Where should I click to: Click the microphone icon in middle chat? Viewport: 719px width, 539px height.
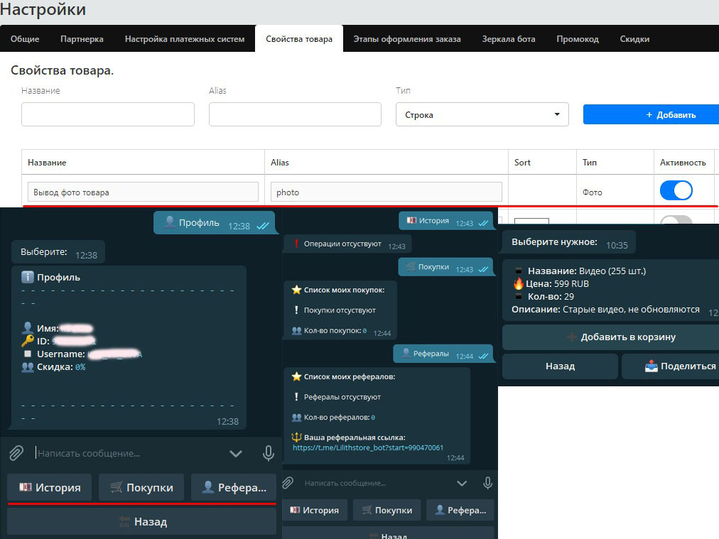tap(487, 483)
